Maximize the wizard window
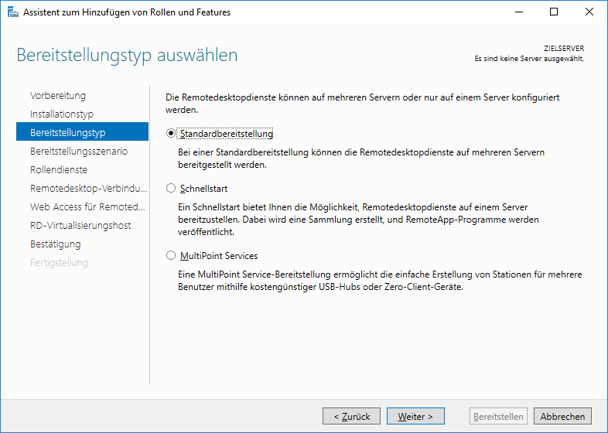This screenshot has height=433, width=608. 554,12
